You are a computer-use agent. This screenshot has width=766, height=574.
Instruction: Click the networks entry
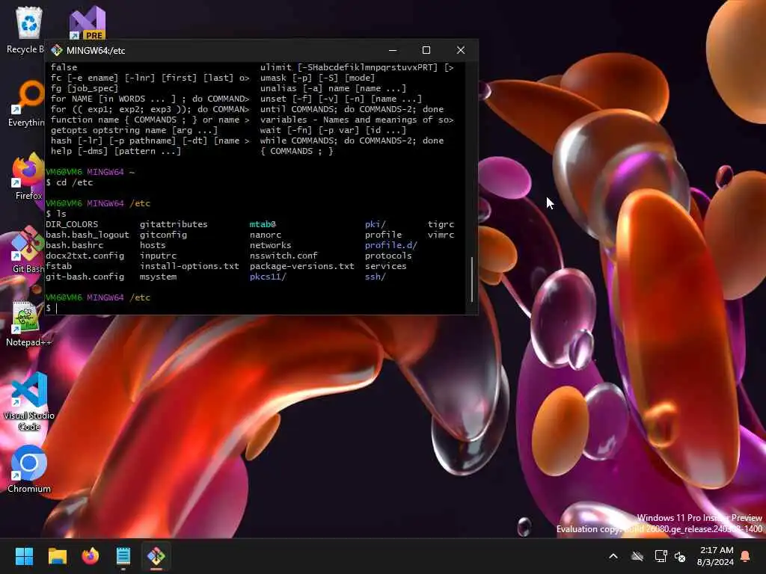click(270, 245)
